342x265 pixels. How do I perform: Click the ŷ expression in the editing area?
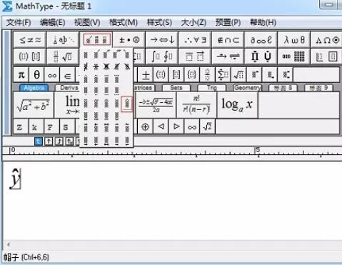tap(15, 179)
